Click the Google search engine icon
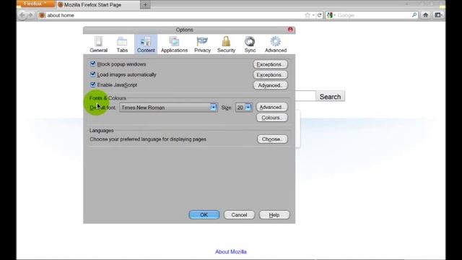 coord(330,15)
